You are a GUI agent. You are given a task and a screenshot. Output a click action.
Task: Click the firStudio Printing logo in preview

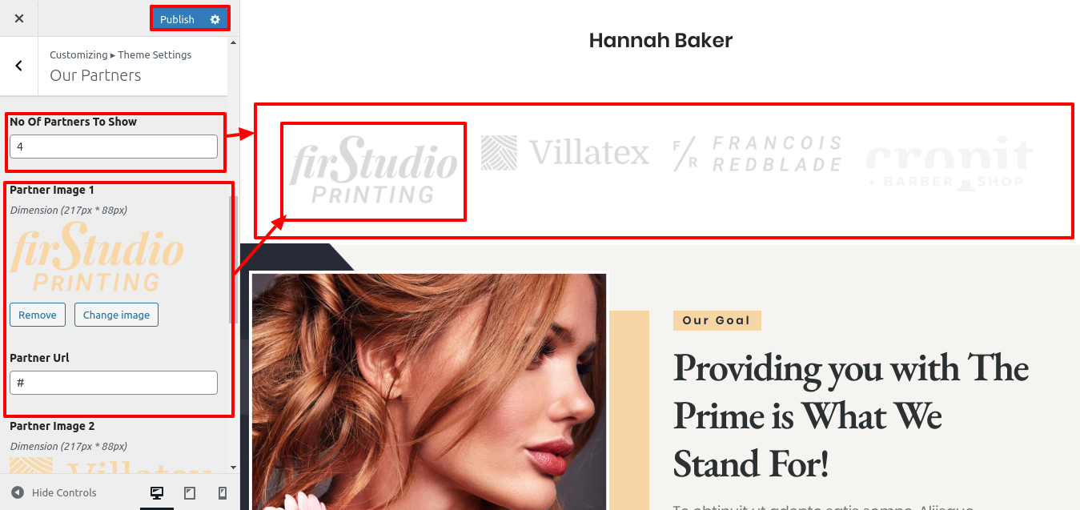pos(373,170)
